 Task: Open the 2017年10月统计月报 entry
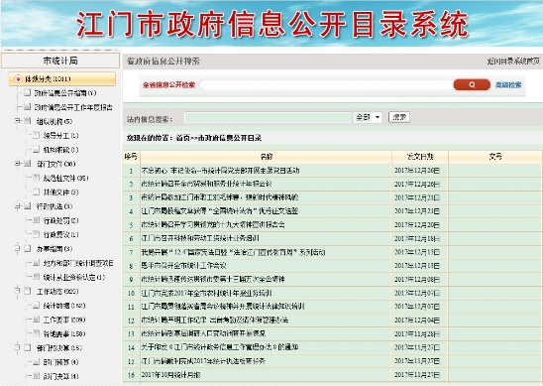click(170, 374)
